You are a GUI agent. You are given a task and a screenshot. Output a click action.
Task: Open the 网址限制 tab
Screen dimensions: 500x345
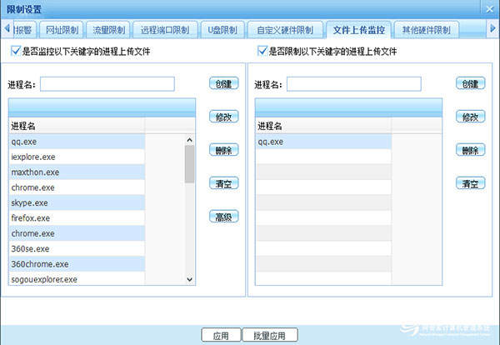(x=62, y=30)
